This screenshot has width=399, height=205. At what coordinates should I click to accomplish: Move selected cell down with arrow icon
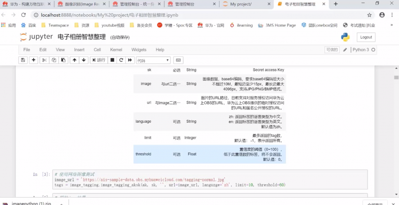83,60
